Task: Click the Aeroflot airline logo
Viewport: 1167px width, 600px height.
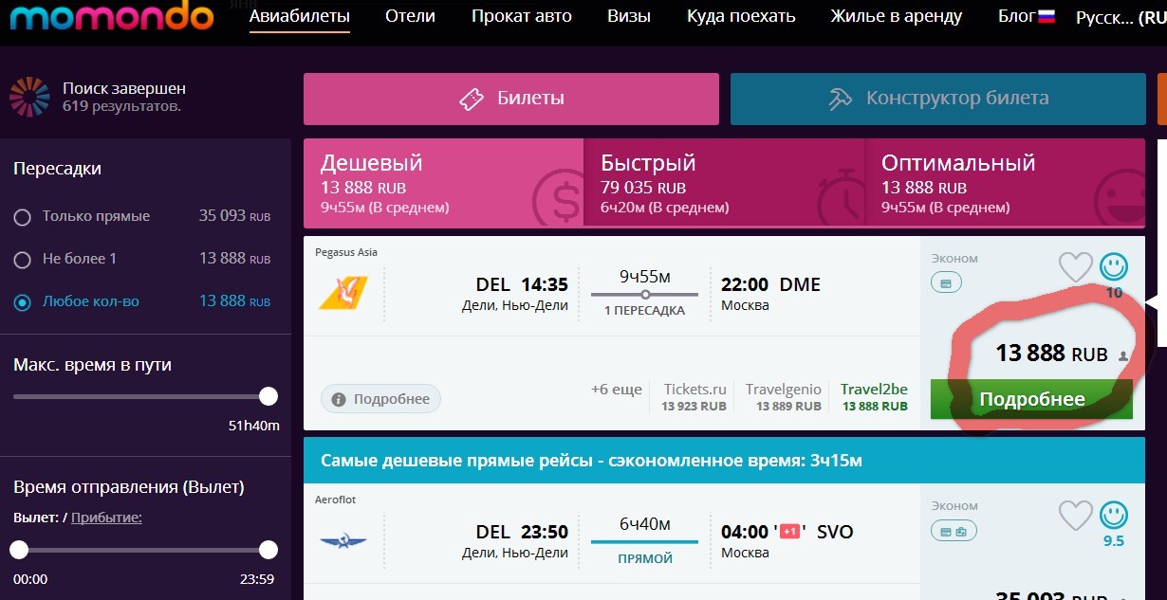Action: [x=343, y=540]
